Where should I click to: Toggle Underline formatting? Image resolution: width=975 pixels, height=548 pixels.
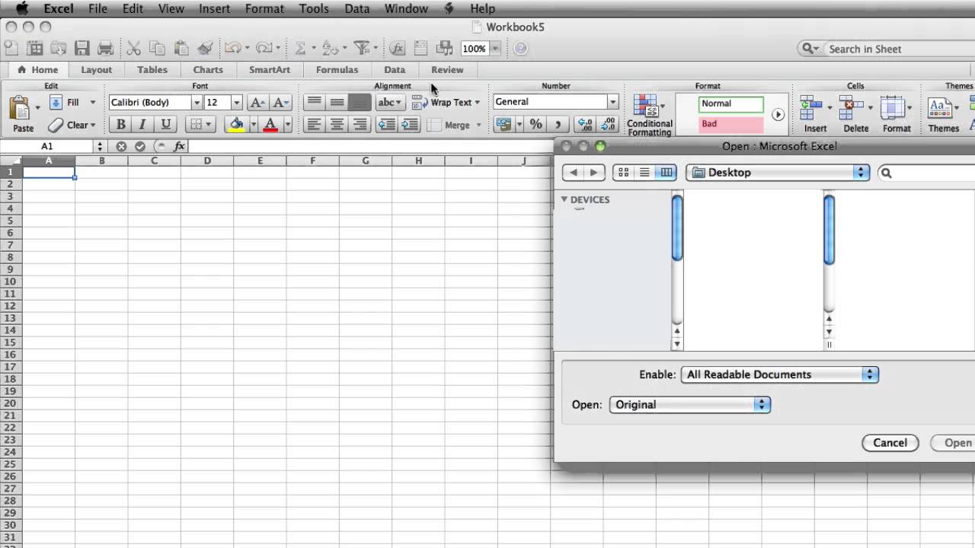click(166, 123)
